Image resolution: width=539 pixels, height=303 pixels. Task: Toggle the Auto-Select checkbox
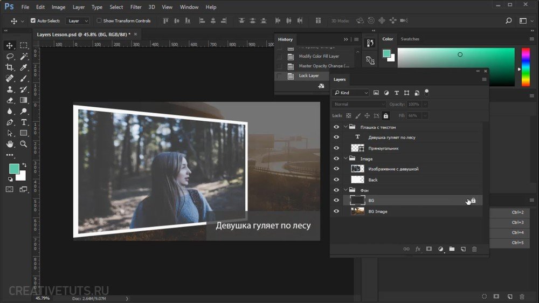33,21
